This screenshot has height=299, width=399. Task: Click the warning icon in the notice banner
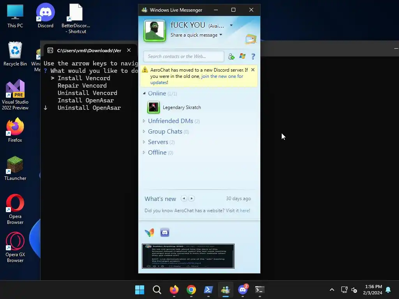[x=145, y=70]
